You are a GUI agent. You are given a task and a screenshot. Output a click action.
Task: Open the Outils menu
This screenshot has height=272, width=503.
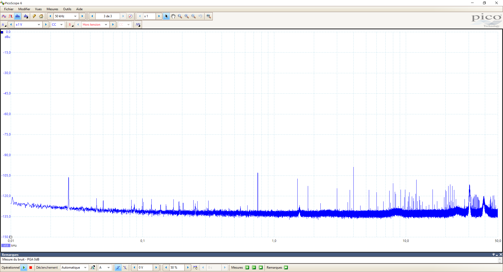67,9
